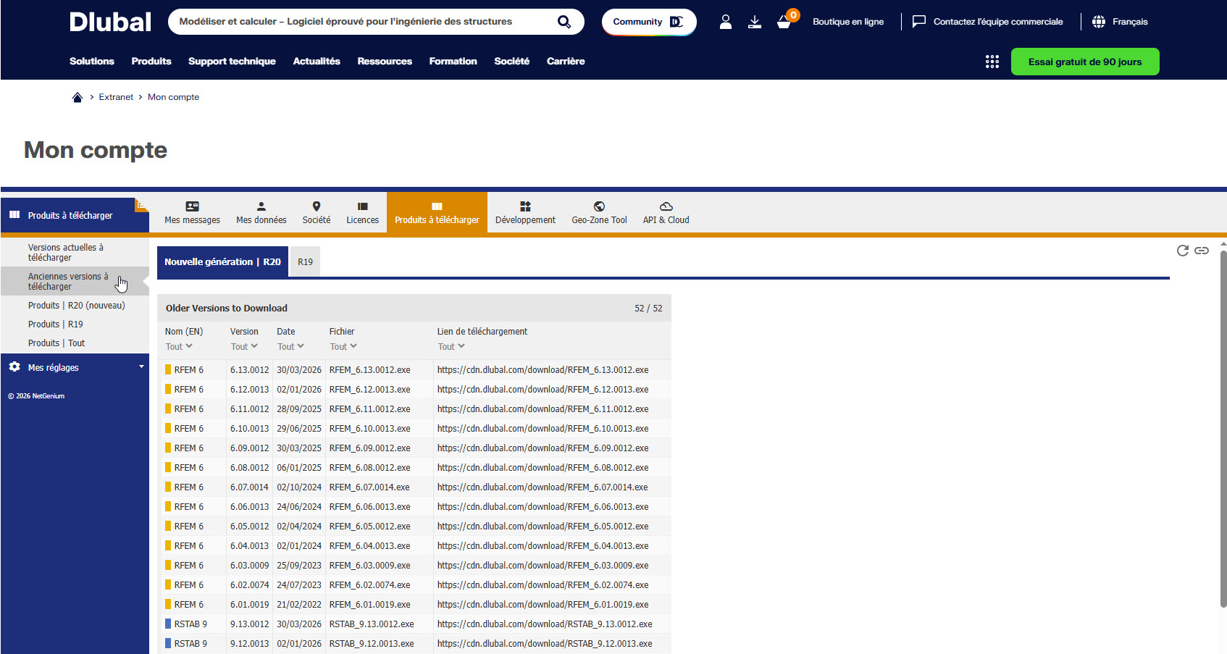
Task: Open Geo-Zone Tool tab
Action: click(x=600, y=213)
